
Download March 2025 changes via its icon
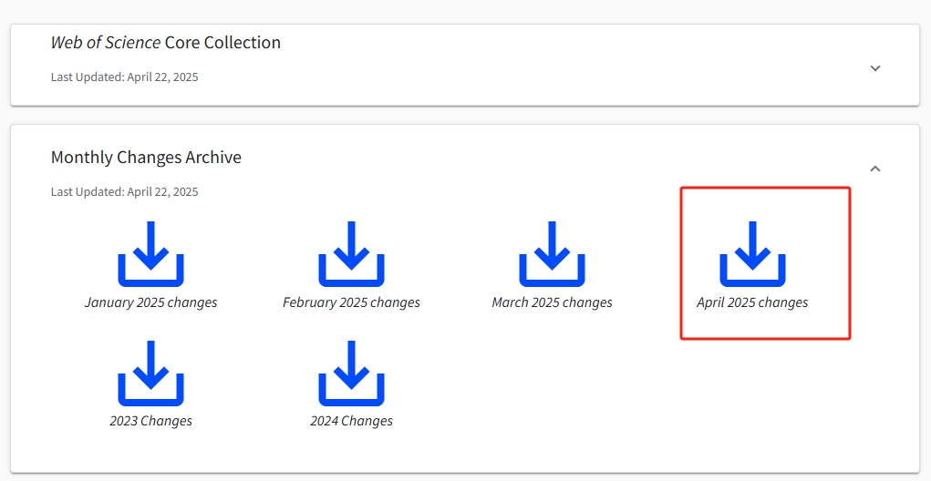pos(553,254)
